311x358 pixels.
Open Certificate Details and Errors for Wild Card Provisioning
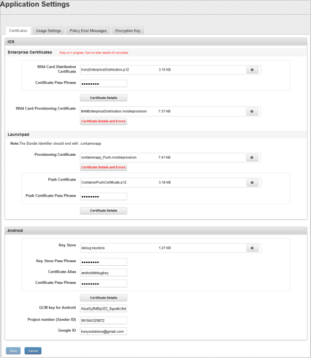[x=103, y=121]
